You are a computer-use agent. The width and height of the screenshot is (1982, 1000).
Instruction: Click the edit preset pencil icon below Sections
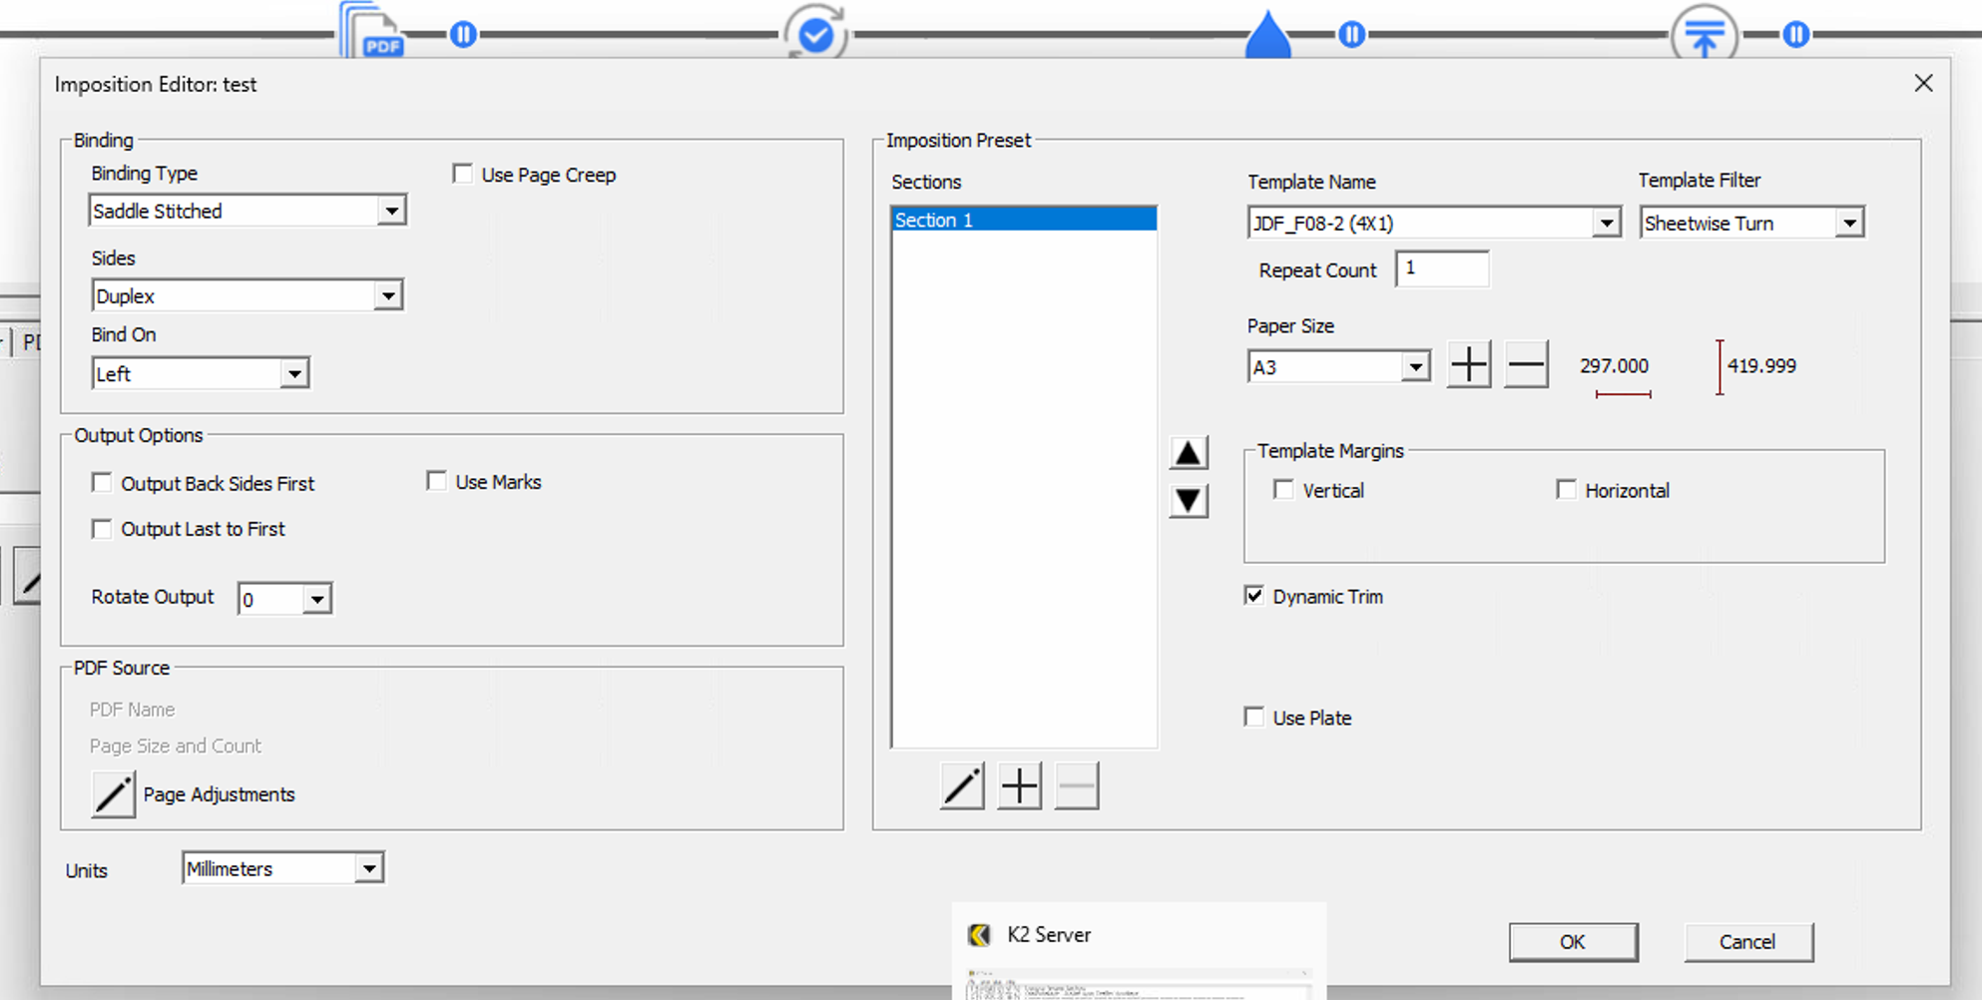[961, 786]
